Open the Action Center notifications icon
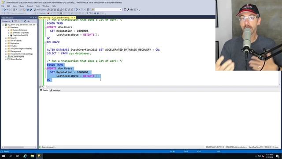 pos(277,156)
